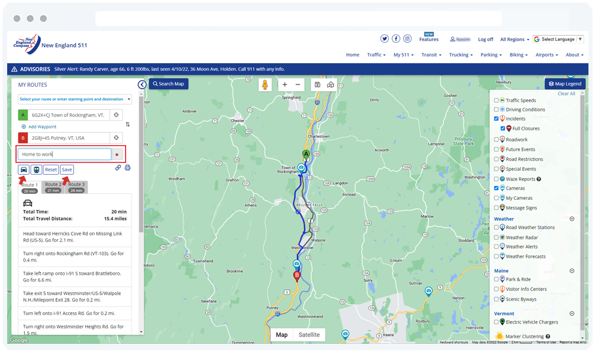This screenshot has height=355, width=595.
Task: Enable the Weather Radar layer
Action: 496,237
